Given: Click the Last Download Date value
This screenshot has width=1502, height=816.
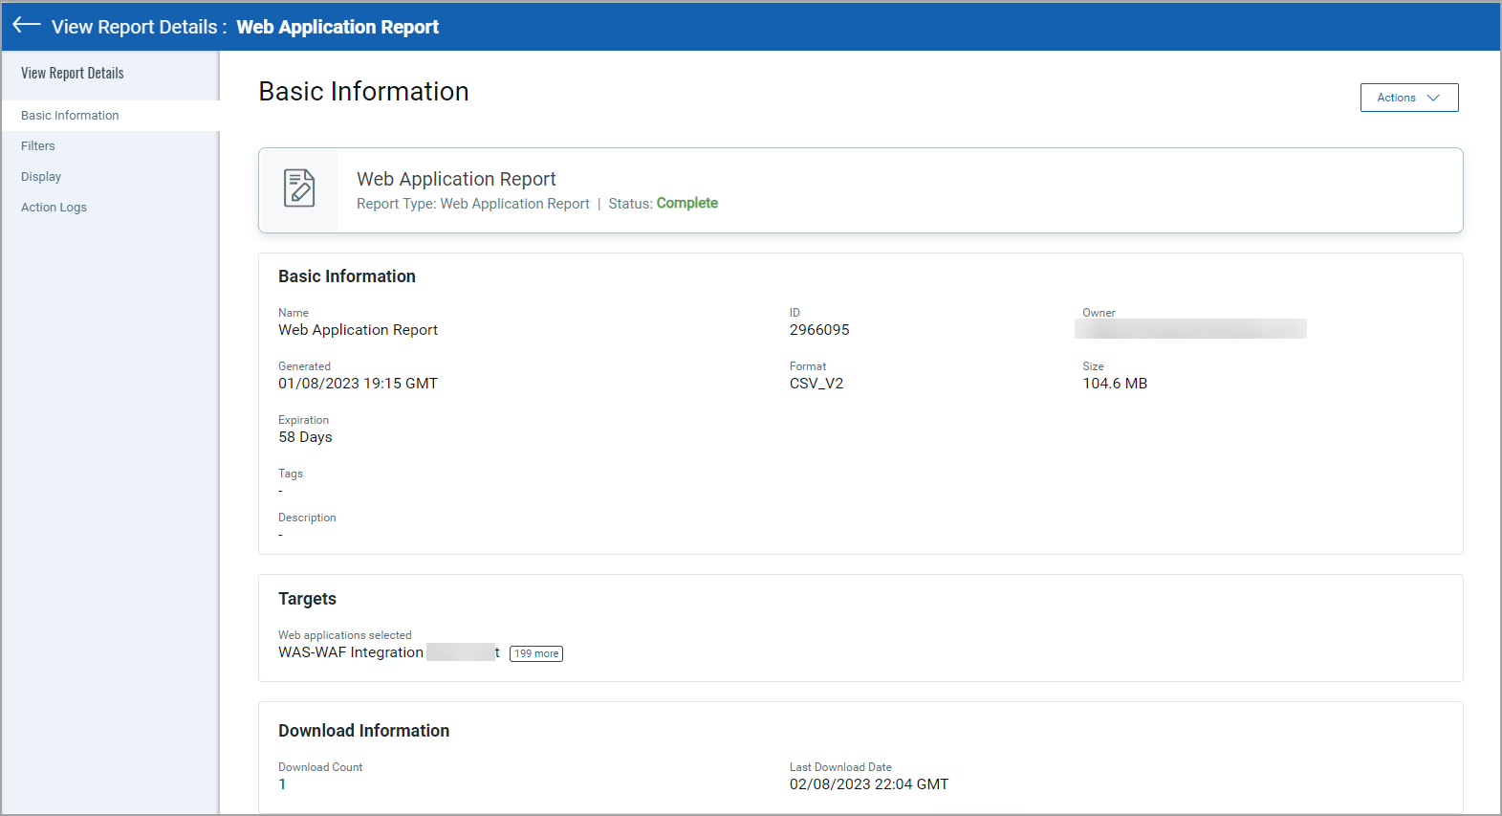Looking at the screenshot, I should [869, 784].
